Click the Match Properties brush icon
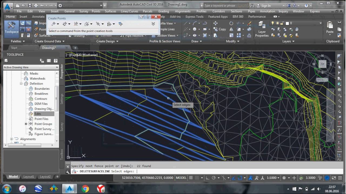The height and width of the screenshot is (194, 346). pyautogui.click(x=249, y=23)
